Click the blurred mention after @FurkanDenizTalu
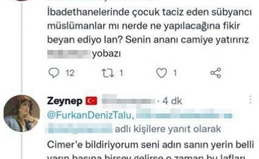259x159 pixels. pyautogui.click(x=184, y=114)
